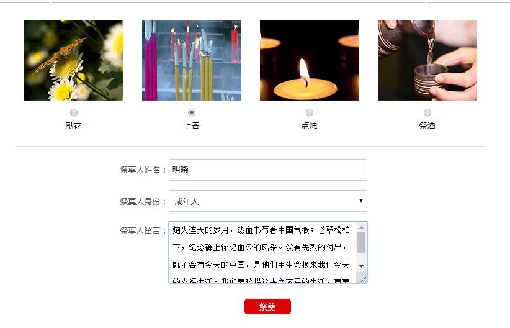This screenshot has height=328, width=510.
Task: Click the textarea resize grip corner
Action: tap(363, 279)
